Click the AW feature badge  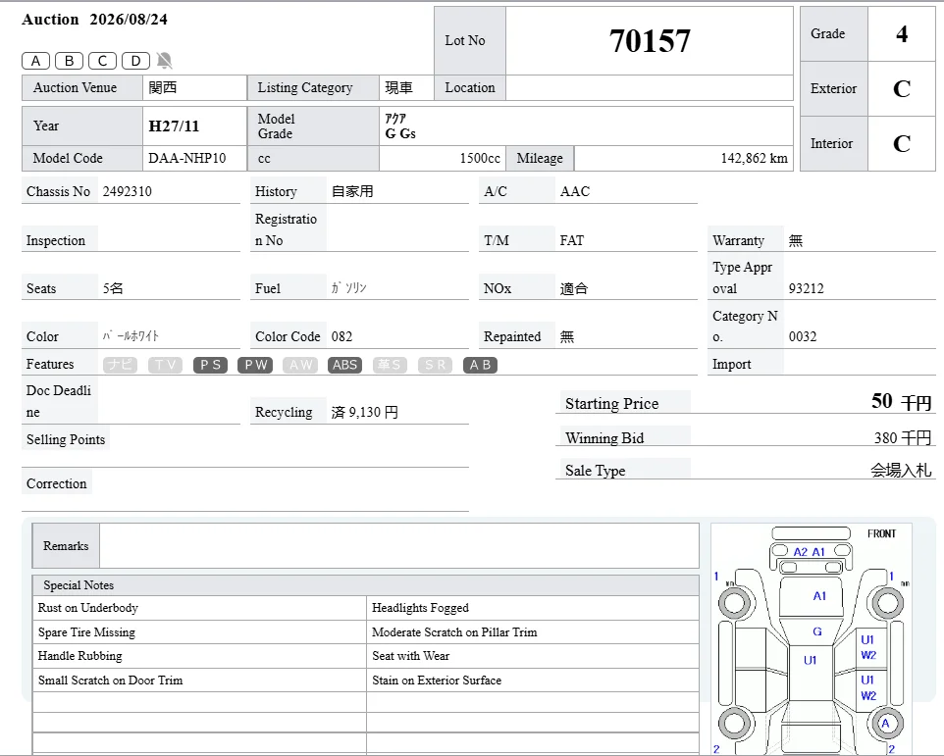coord(300,365)
